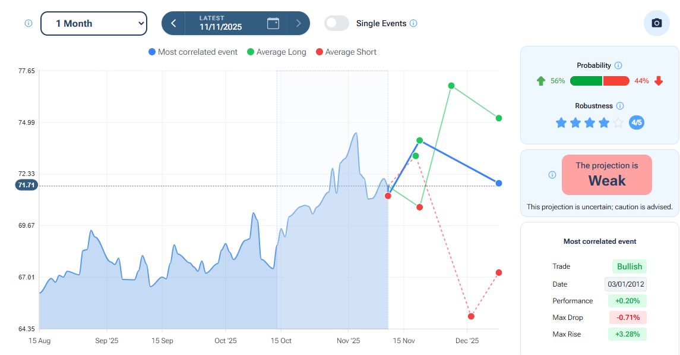Click the 71.71 current price marker
Image resolution: width=680 pixels, height=355 pixels.
(27, 186)
